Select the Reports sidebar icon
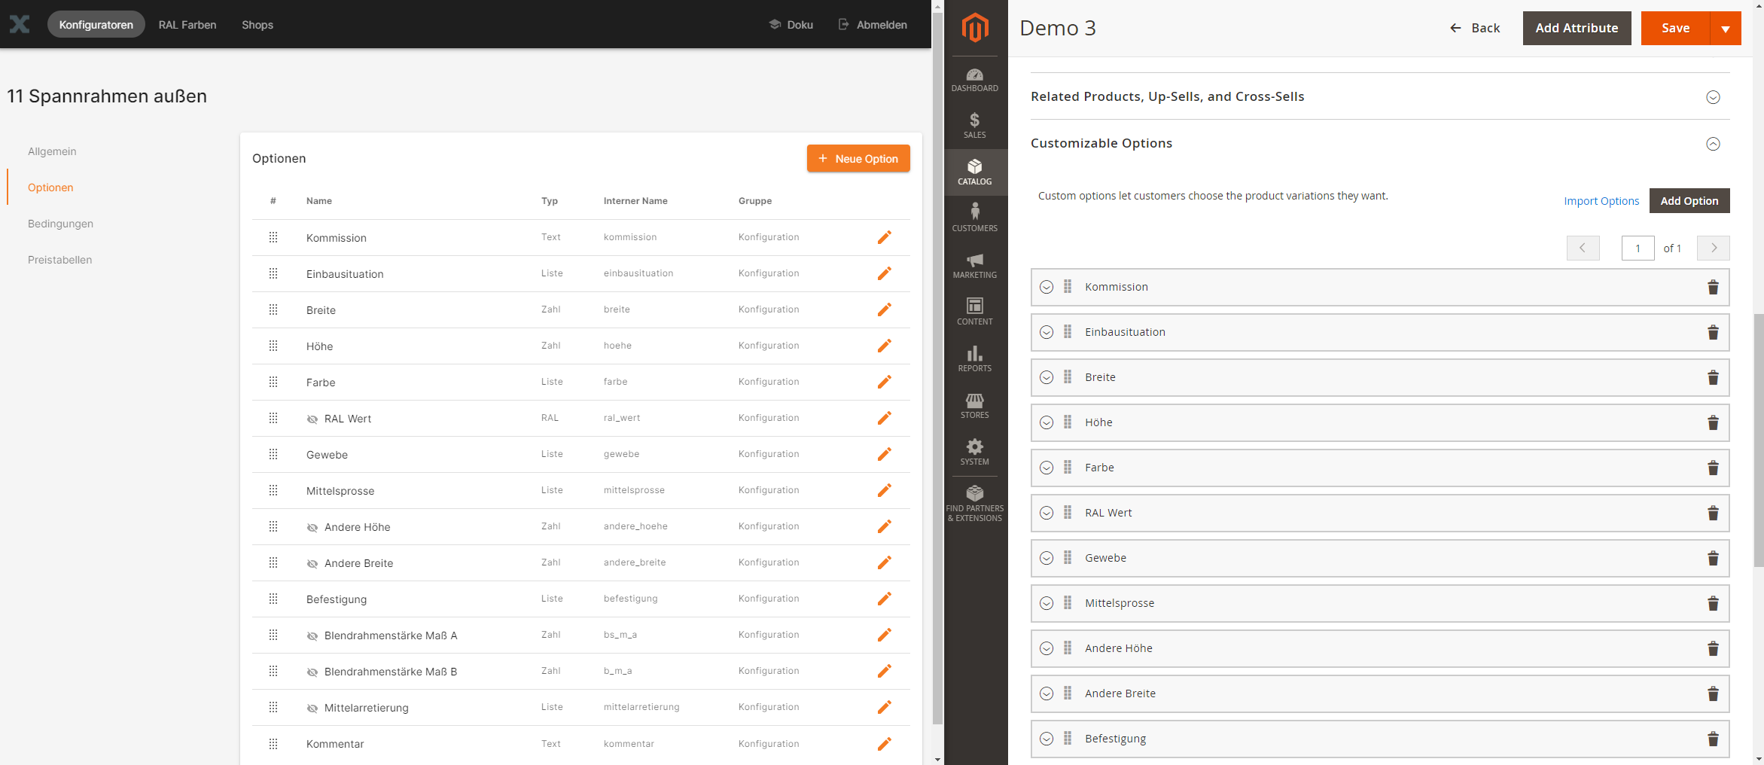The height and width of the screenshot is (765, 1764). pos(974,358)
